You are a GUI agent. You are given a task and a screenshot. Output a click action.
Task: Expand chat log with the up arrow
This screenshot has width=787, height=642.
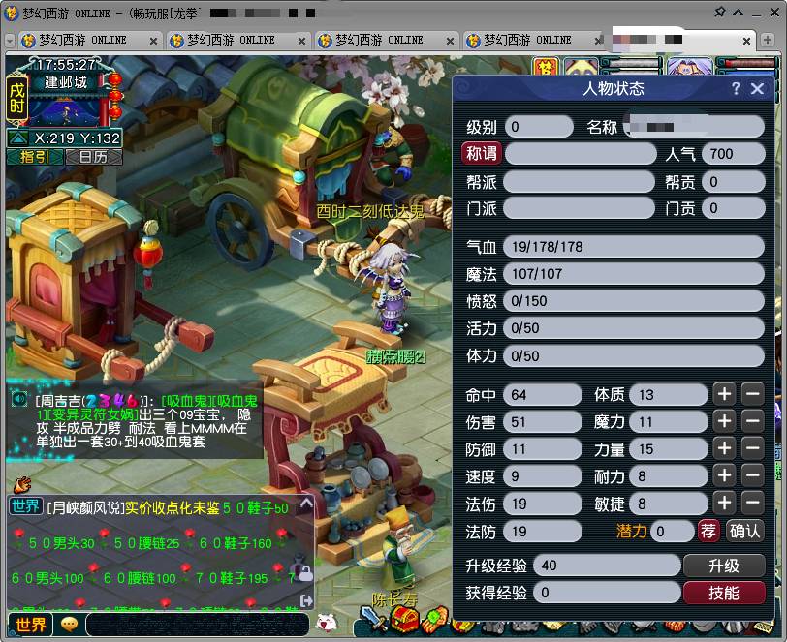pos(306,504)
